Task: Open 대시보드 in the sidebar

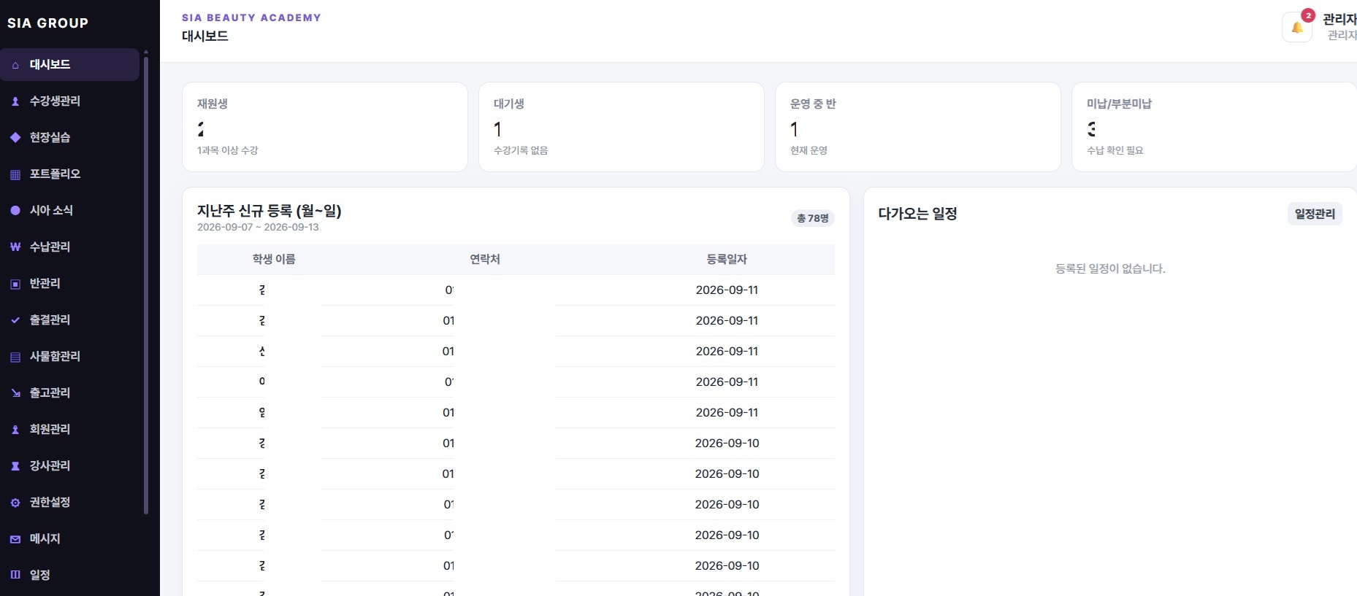Action: point(69,64)
